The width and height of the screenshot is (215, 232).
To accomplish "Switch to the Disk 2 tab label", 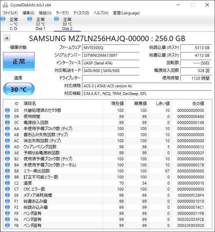I will pyautogui.click(x=67, y=29).
